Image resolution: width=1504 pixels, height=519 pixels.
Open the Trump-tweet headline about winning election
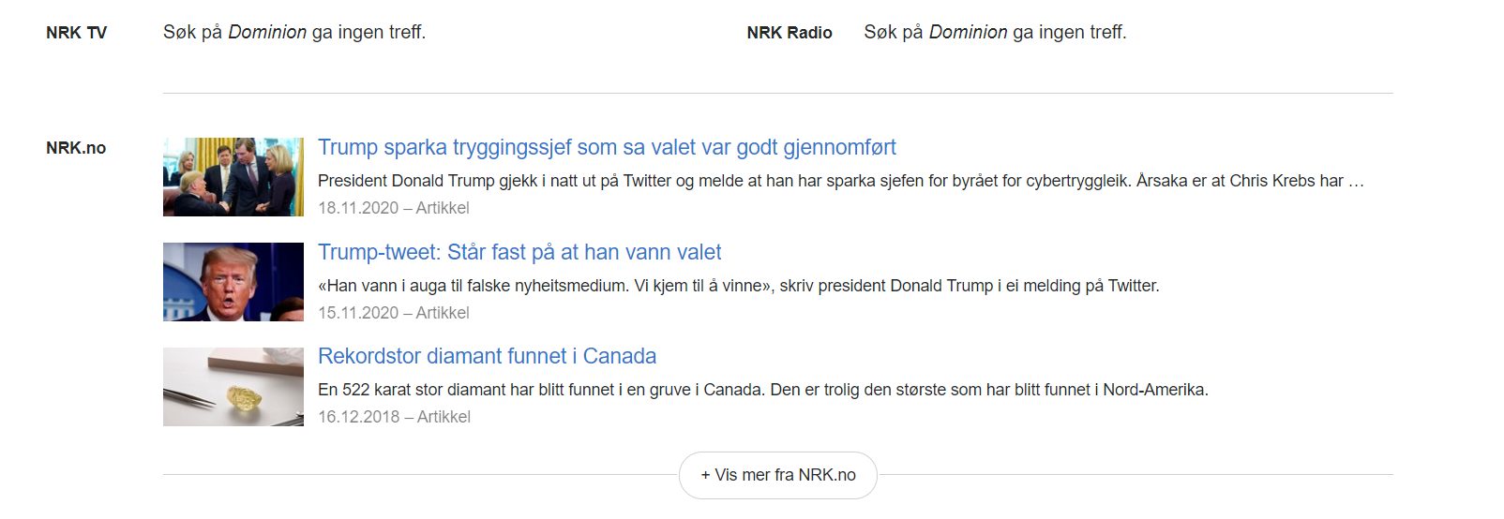[519, 252]
